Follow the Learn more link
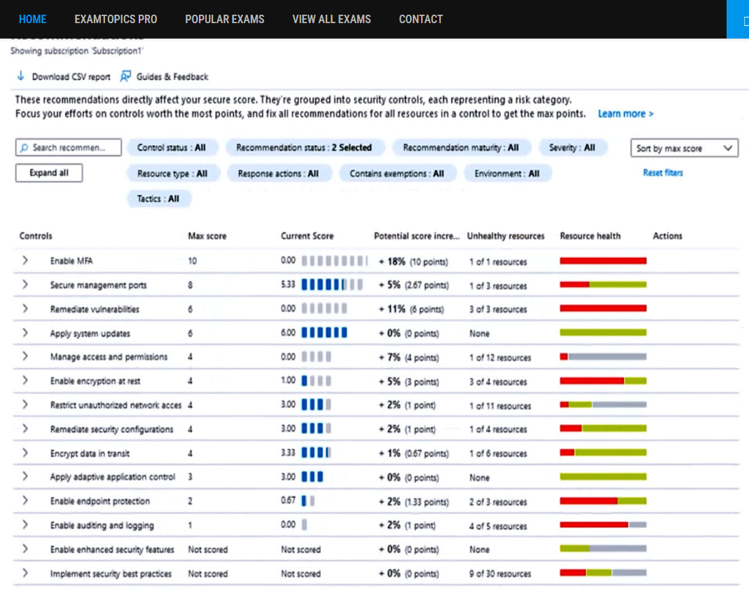The height and width of the screenshot is (593, 749). (x=625, y=114)
